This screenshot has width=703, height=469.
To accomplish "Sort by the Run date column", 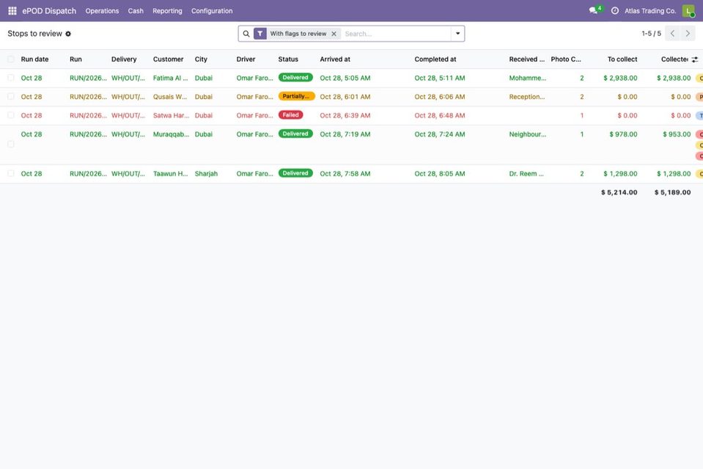I will pos(34,59).
